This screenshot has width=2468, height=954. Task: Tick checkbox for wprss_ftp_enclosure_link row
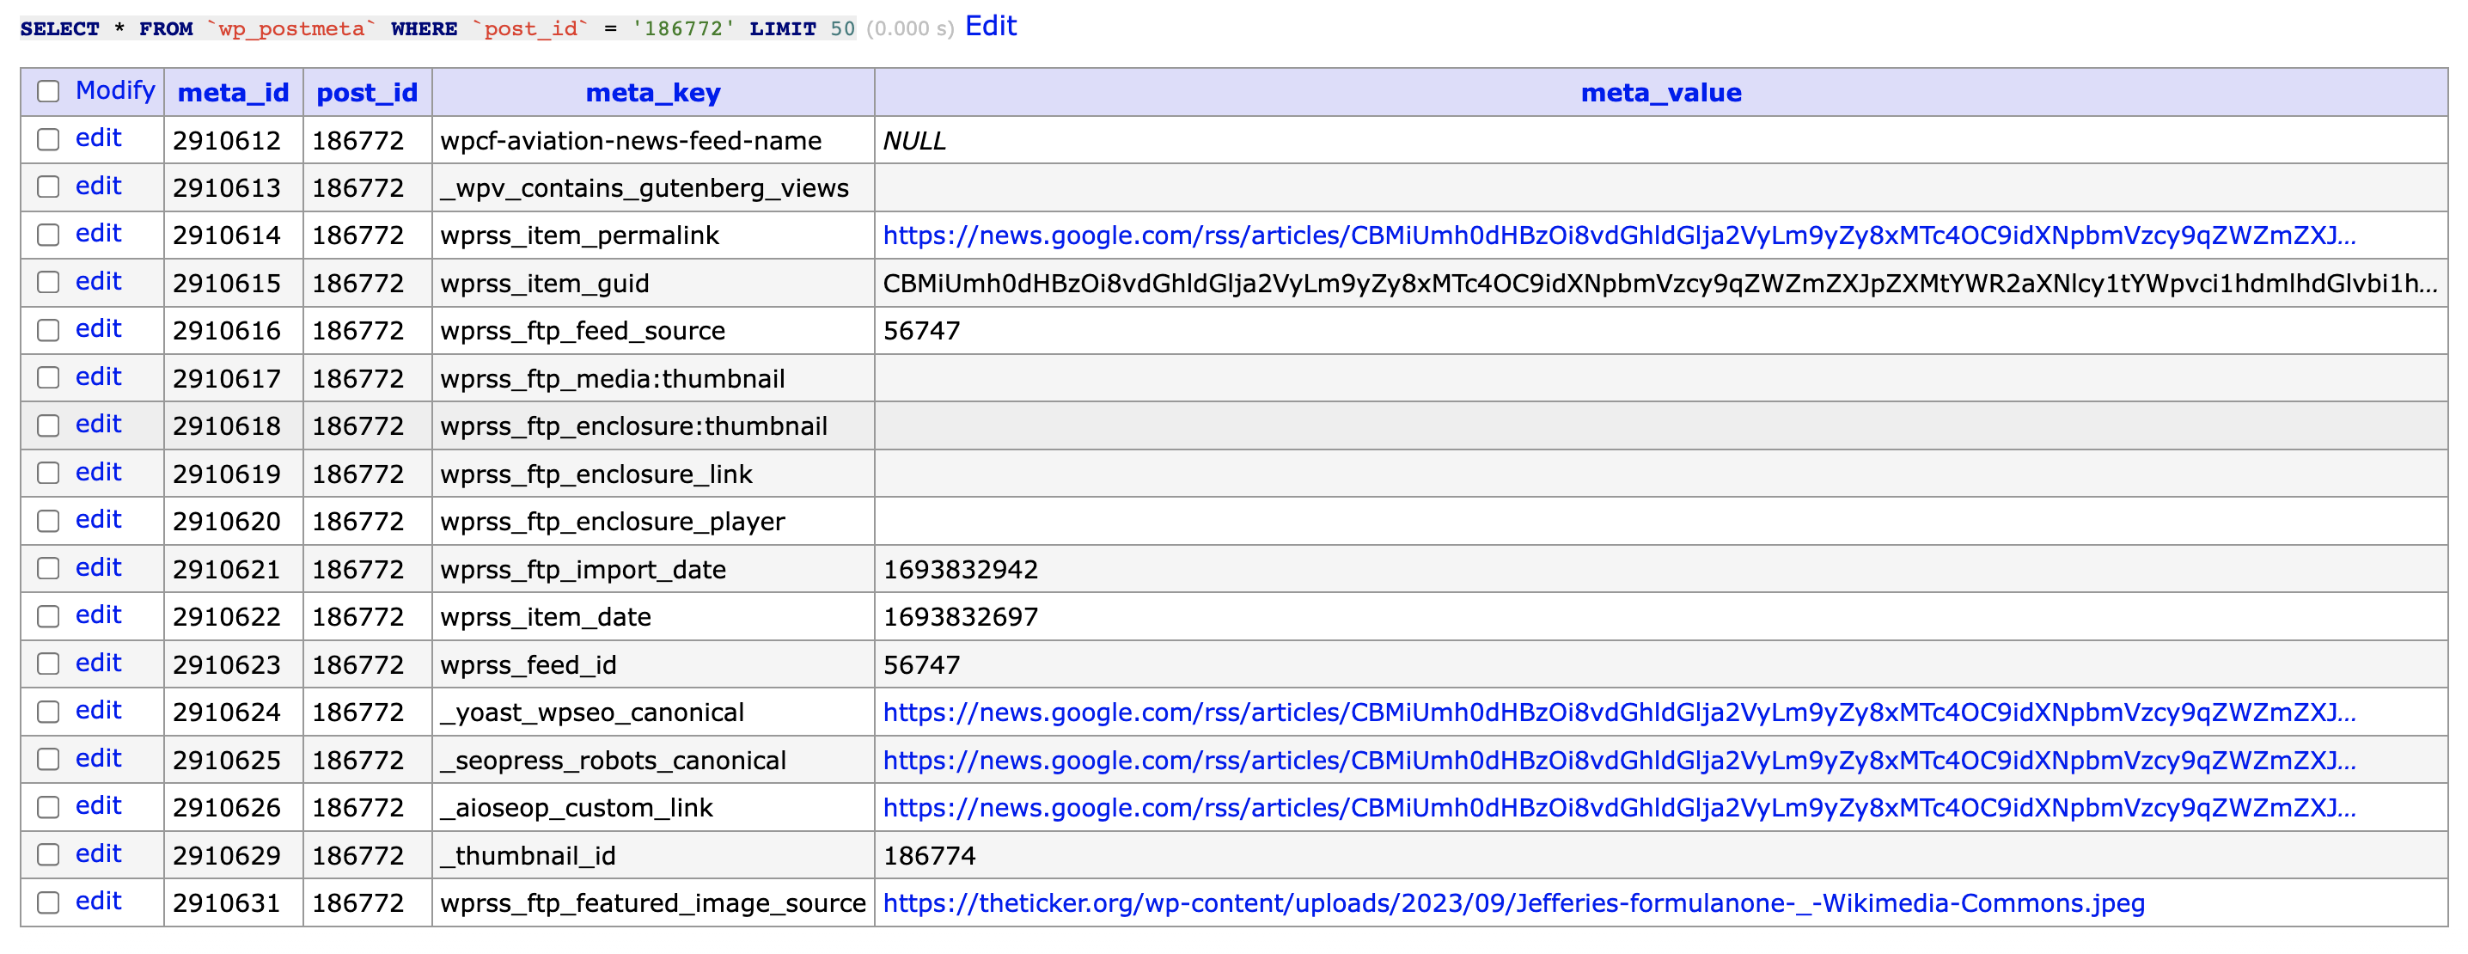click(48, 474)
